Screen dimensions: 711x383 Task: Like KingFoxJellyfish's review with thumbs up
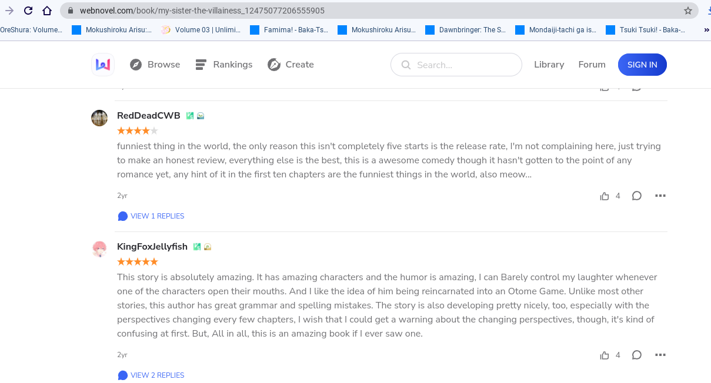pyautogui.click(x=605, y=355)
